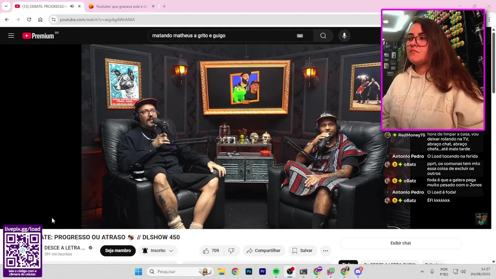Open the tab search dropdown arrow

6,6
